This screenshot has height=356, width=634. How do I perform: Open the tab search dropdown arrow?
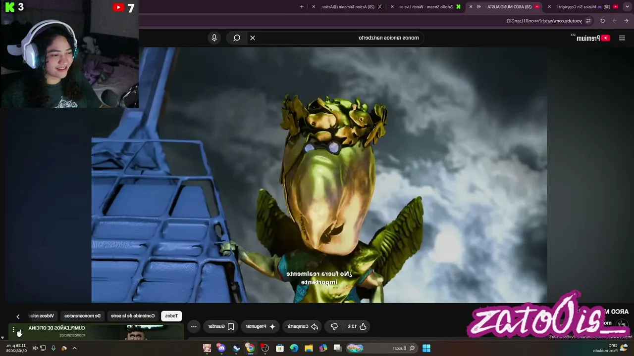628,7
